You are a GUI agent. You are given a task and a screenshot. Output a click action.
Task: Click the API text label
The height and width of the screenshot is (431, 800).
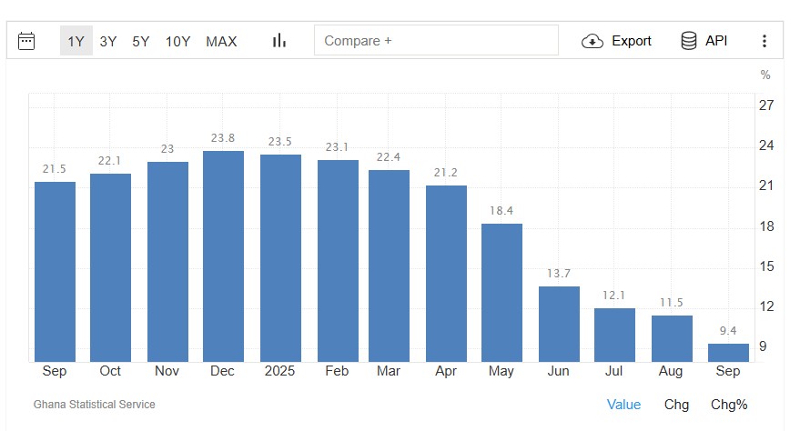pyautogui.click(x=716, y=41)
